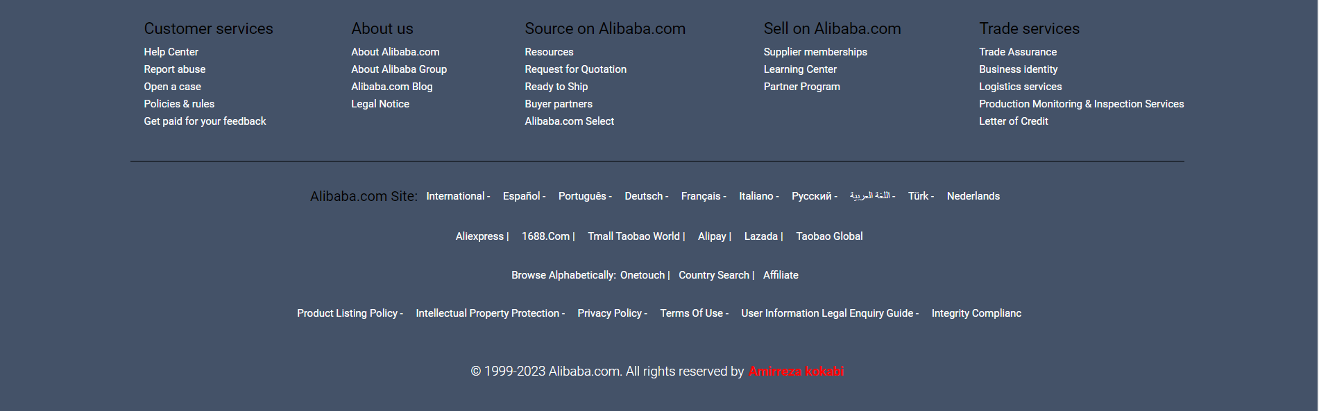Switch site language to Deutsch

click(x=643, y=196)
